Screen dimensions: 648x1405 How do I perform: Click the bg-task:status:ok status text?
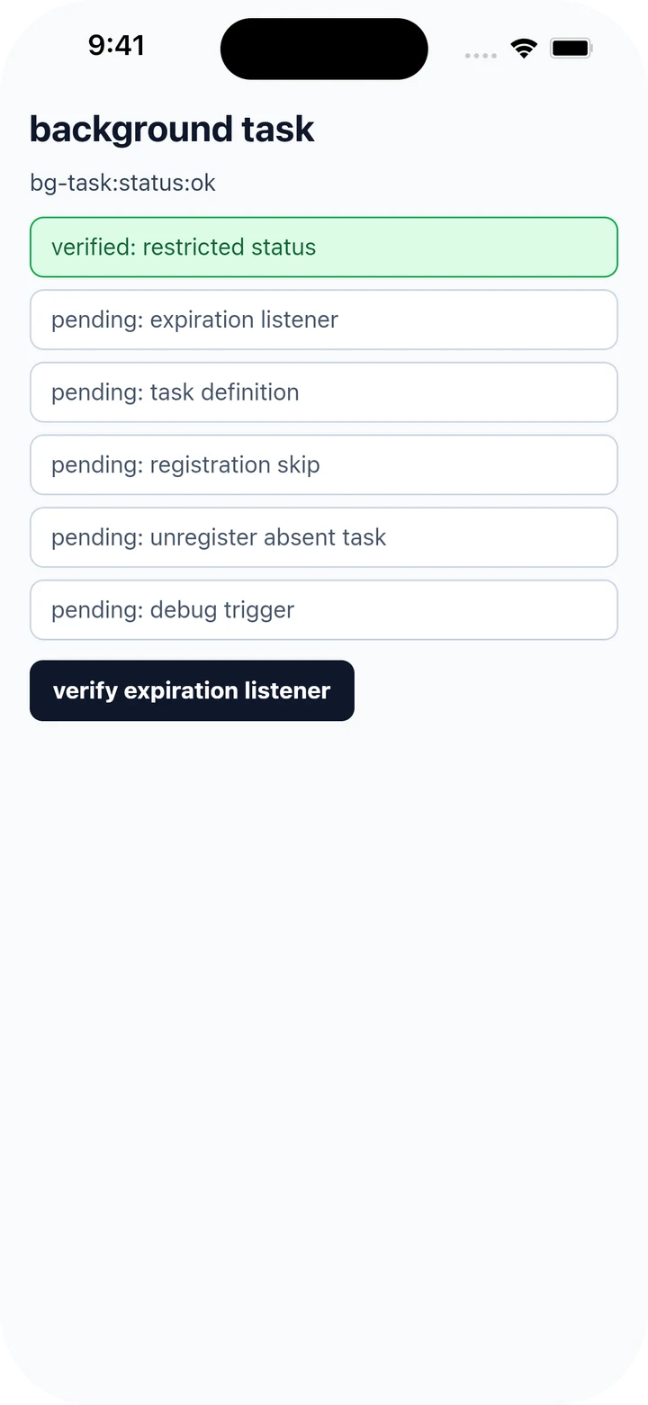pos(122,183)
